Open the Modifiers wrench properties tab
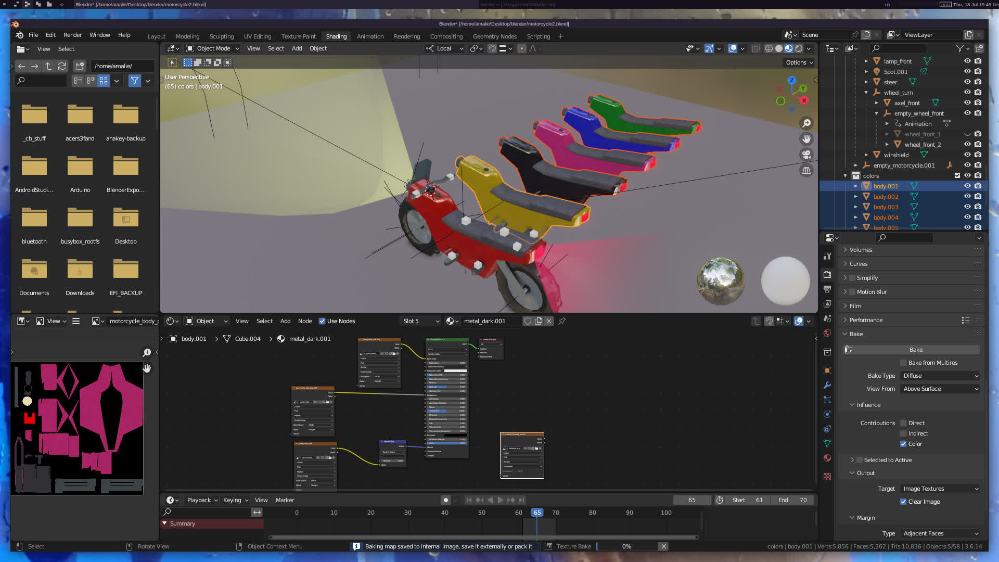999x562 pixels. coord(827,385)
